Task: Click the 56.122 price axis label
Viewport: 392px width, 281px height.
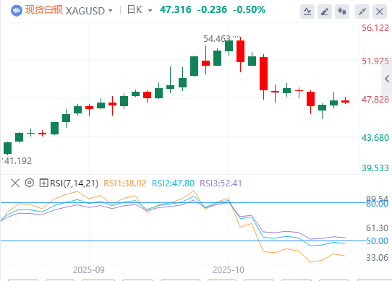Action: [x=375, y=28]
